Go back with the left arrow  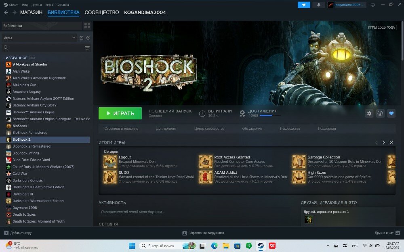(x=6, y=12)
